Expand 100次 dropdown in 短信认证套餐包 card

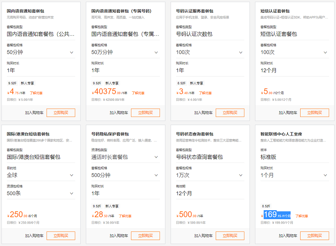tap(295, 52)
